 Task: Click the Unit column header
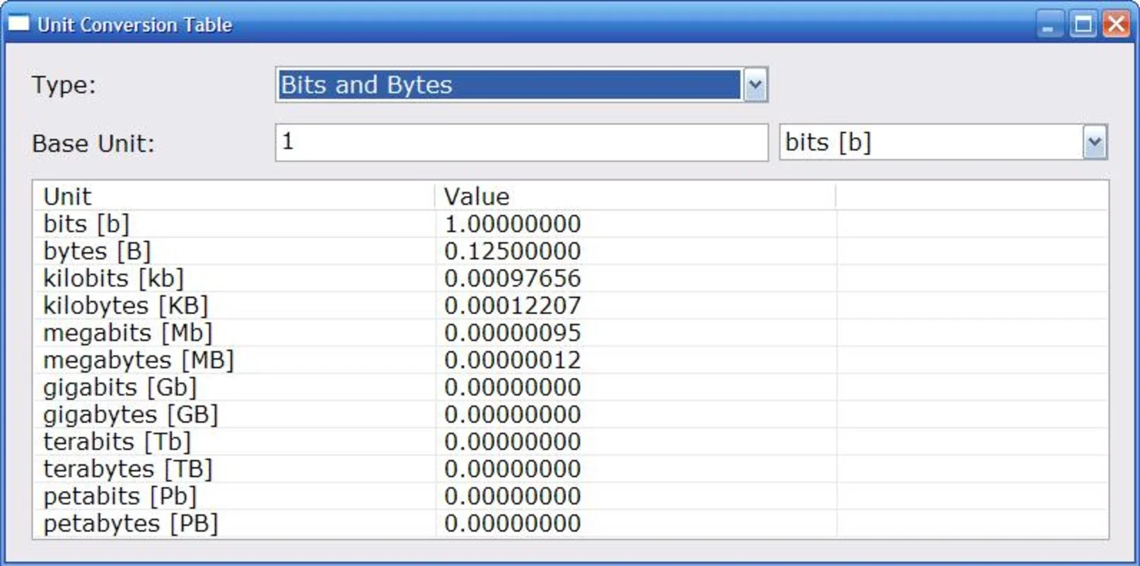point(233,196)
